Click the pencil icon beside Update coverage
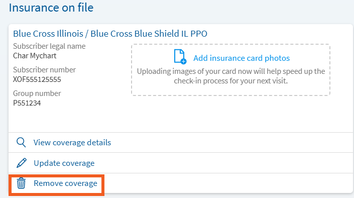The image size is (354, 198). tap(22, 163)
